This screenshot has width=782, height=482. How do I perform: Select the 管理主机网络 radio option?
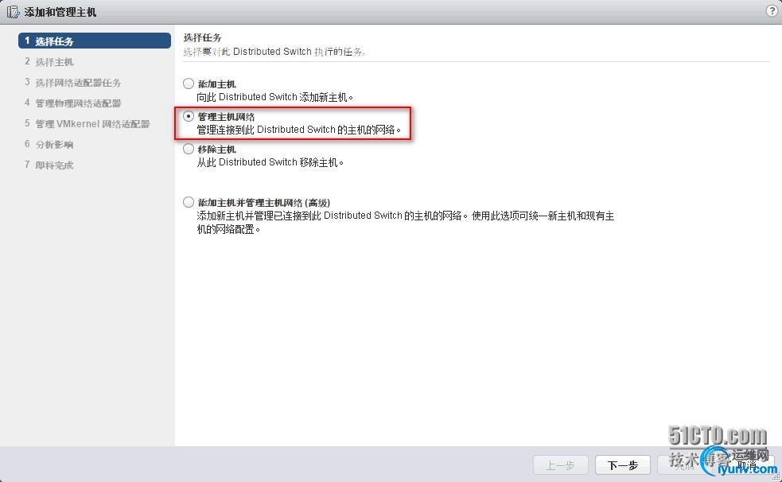click(x=188, y=116)
